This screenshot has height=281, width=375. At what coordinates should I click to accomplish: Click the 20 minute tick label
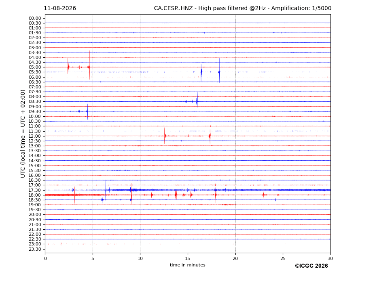click(x=235, y=258)
